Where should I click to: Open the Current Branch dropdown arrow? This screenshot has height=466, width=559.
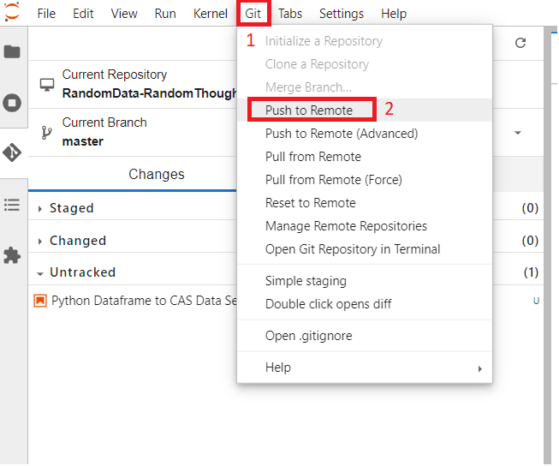pos(518,133)
